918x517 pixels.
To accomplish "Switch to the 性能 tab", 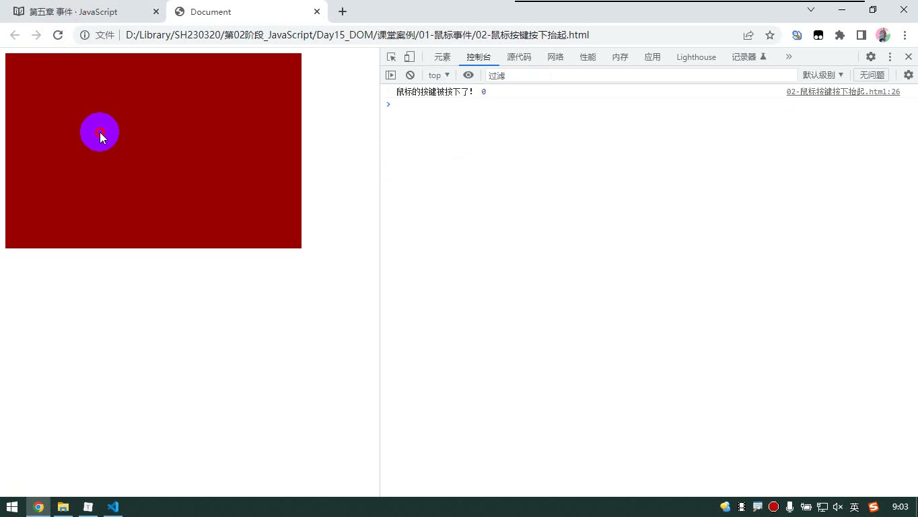I will pyautogui.click(x=588, y=57).
